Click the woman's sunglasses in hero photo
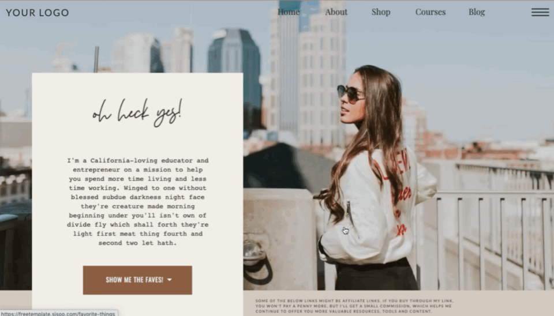The width and height of the screenshot is (554, 316). (350, 93)
